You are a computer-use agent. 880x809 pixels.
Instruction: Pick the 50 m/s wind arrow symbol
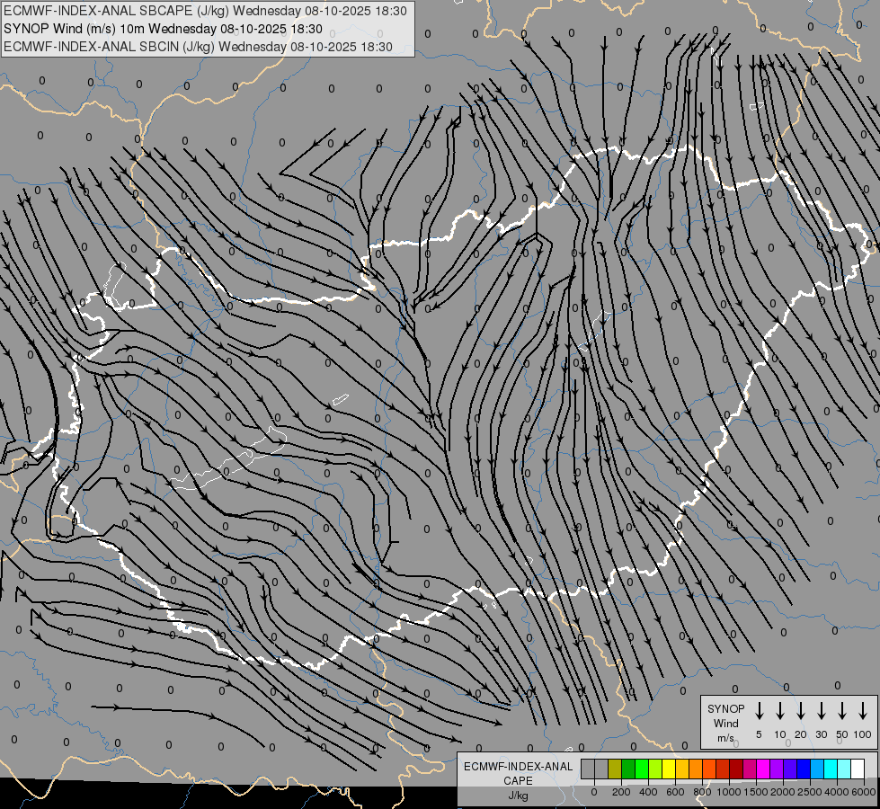tap(842, 711)
